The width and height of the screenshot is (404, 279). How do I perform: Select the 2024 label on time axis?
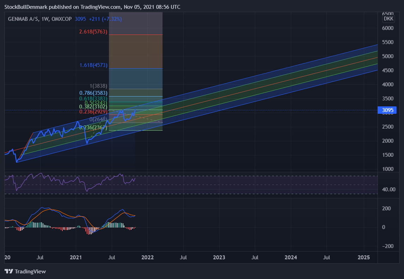tap(290, 258)
